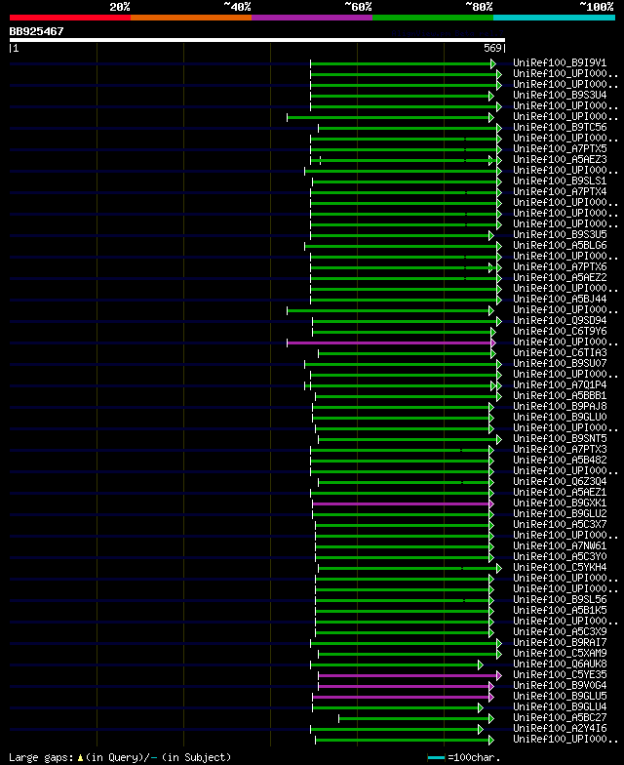Select the UniRef100_B9GLU0 label
Image resolution: width=624 pixels, height=765 pixels.
[560, 418]
